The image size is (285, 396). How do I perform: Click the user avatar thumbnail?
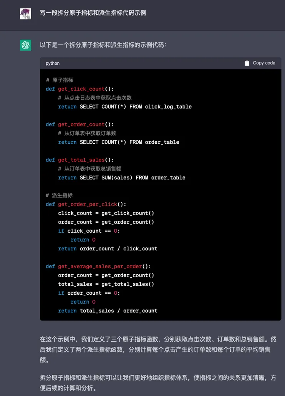[x=25, y=13]
